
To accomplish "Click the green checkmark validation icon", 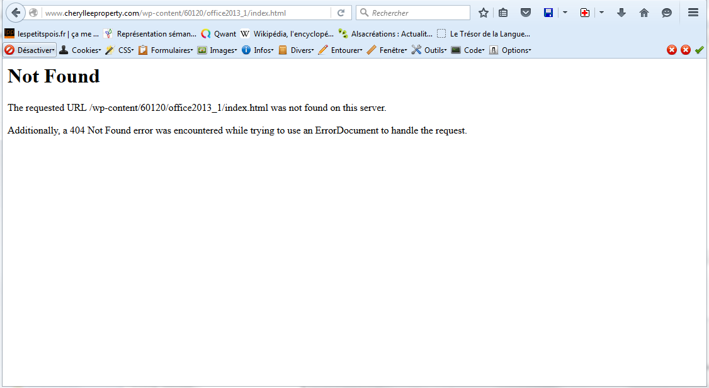I will (699, 50).
